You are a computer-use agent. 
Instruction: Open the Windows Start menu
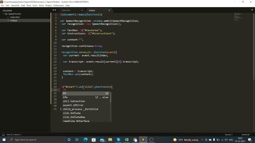click(4, 139)
